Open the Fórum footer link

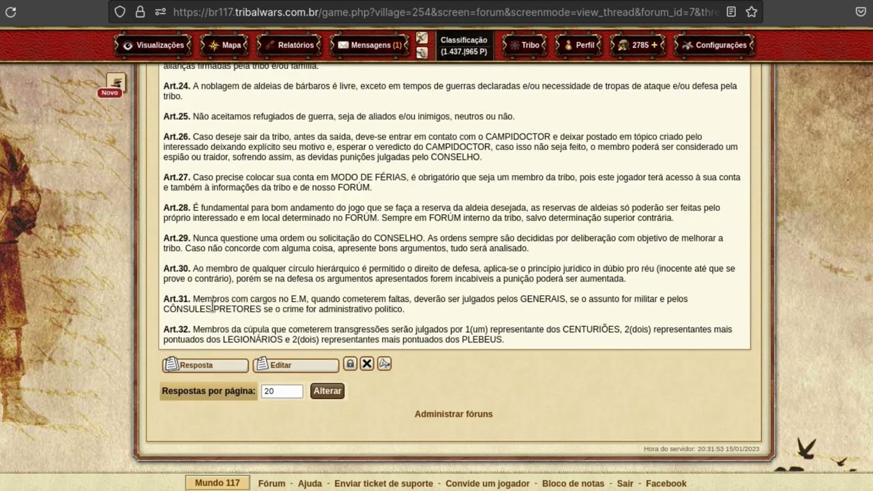pos(271,483)
